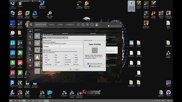Open iTunes desktop shortcut

[13, 34]
